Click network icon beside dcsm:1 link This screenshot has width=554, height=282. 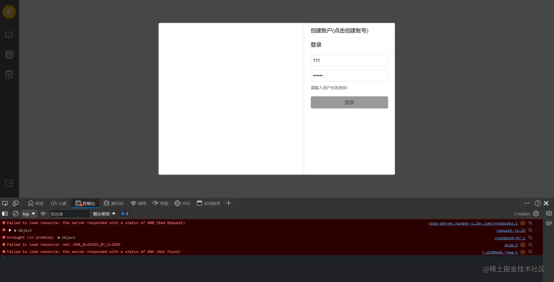[x=523, y=245]
